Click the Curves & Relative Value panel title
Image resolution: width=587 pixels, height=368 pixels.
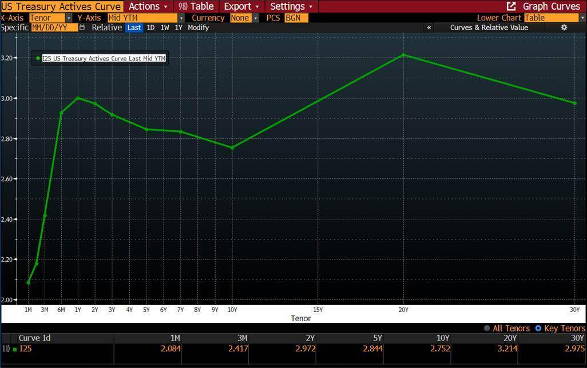[489, 27]
